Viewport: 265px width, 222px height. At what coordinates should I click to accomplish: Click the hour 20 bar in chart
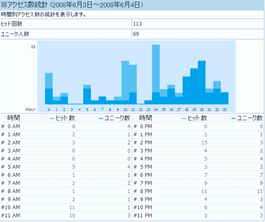click(202, 82)
